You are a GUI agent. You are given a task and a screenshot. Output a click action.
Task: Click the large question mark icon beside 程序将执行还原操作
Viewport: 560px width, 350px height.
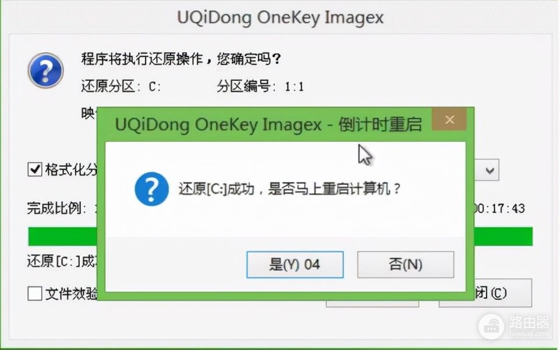46,70
